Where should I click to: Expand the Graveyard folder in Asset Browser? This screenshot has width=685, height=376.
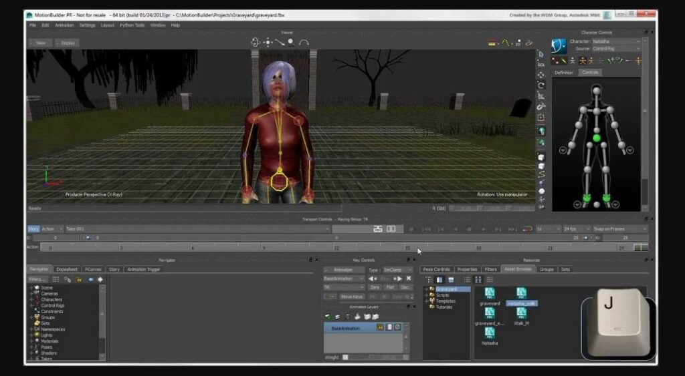coord(426,289)
